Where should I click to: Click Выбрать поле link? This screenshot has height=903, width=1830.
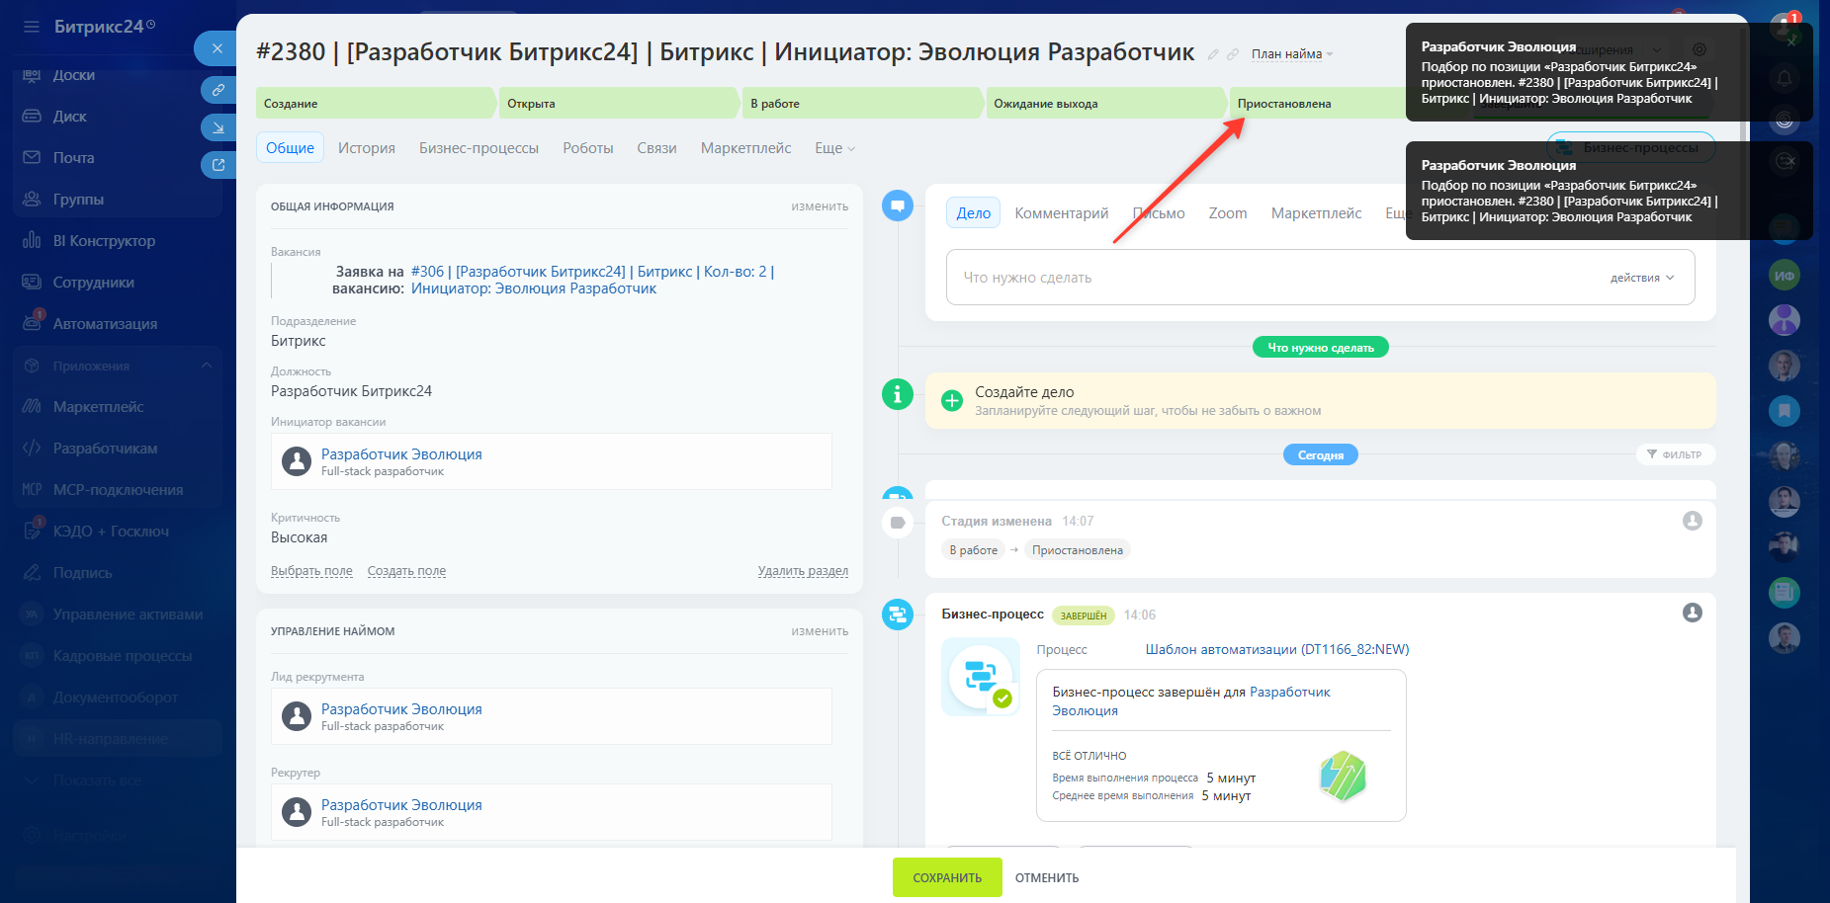click(311, 571)
